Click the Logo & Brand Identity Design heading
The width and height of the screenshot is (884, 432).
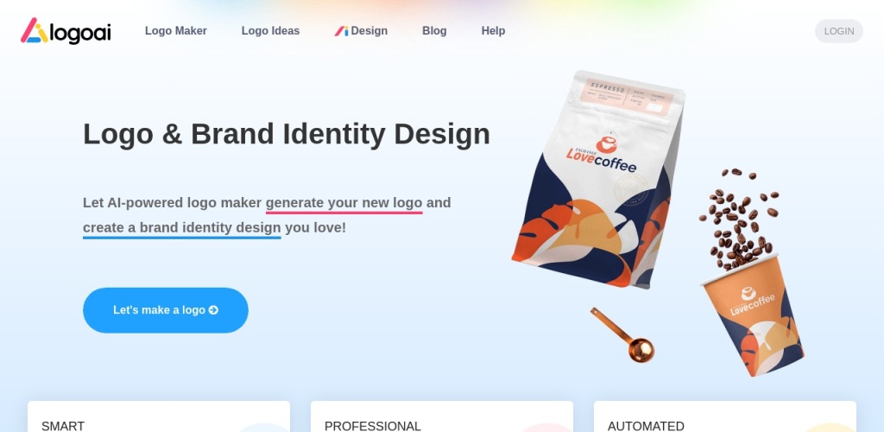(x=287, y=134)
